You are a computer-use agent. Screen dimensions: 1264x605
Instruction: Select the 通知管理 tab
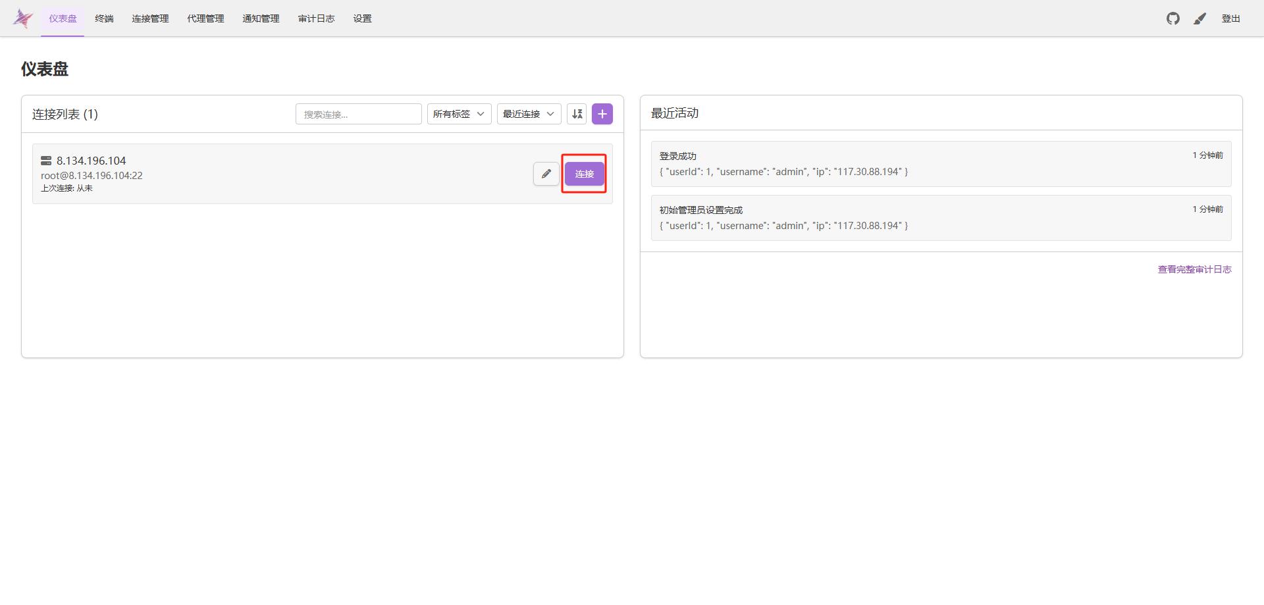pyautogui.click(x=261, y=18)
